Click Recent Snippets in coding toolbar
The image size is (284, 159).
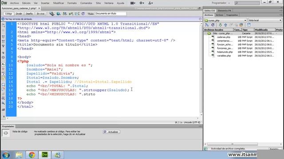click(3, 98)
